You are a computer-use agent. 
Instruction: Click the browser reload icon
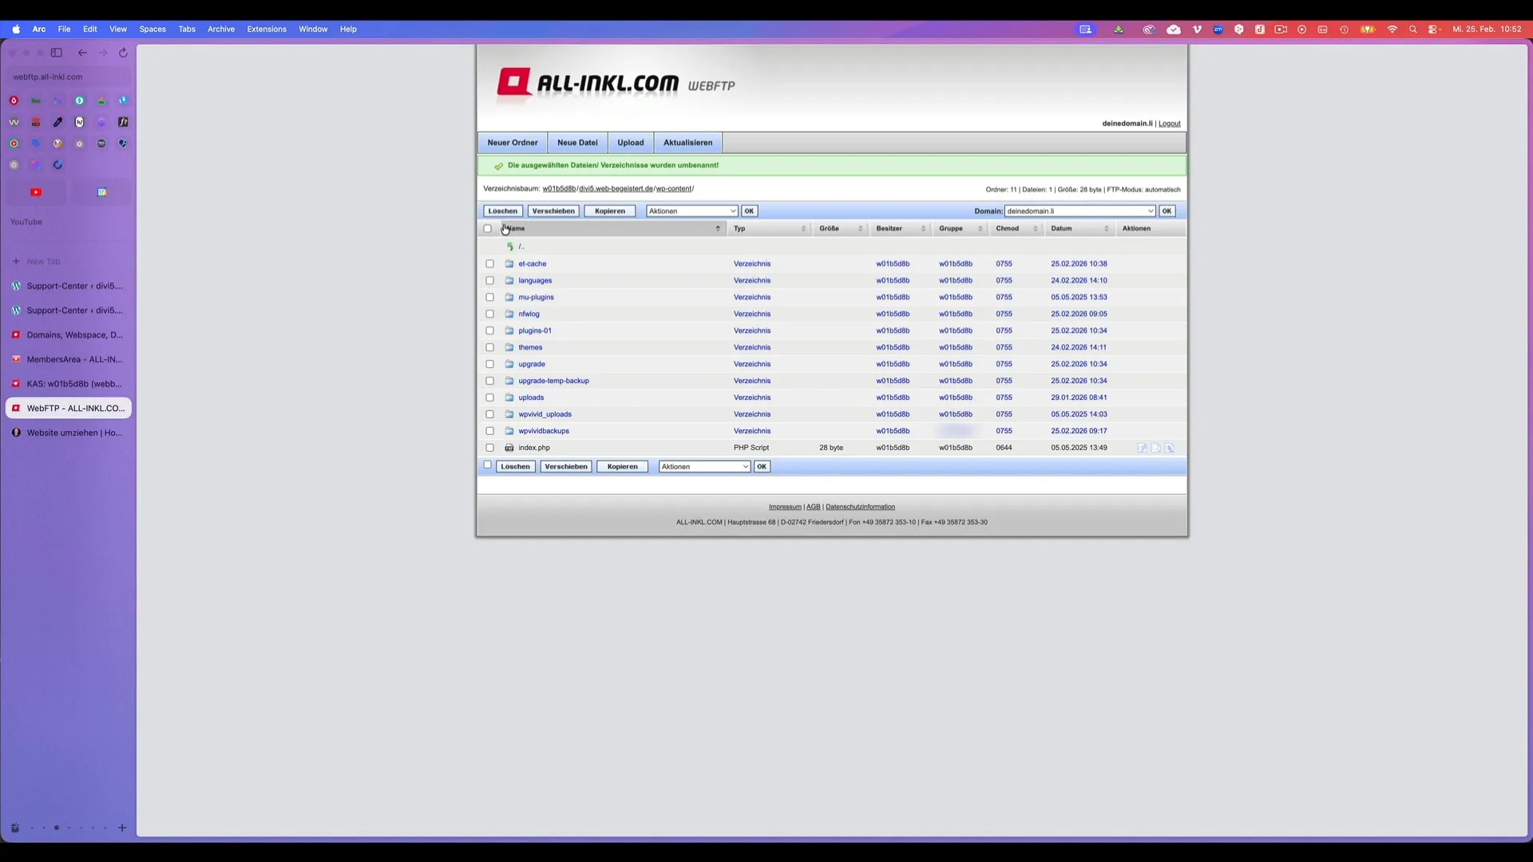point(123,53)
